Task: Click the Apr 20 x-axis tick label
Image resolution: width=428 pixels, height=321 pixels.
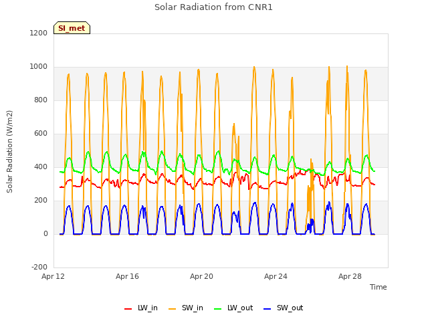Action: pos(201,276)
